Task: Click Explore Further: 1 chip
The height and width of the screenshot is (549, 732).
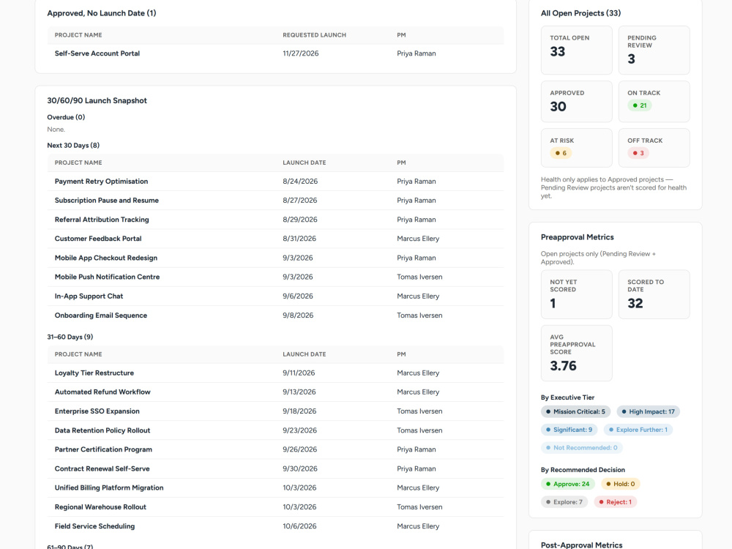Action: click(638, 430)
